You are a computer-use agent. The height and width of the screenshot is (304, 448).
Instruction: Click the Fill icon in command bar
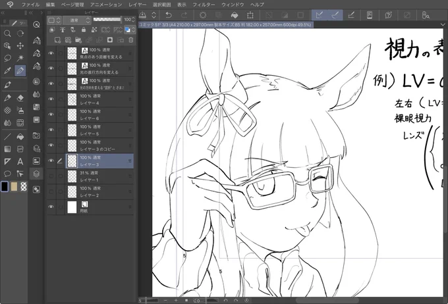[x=235, y=15]
